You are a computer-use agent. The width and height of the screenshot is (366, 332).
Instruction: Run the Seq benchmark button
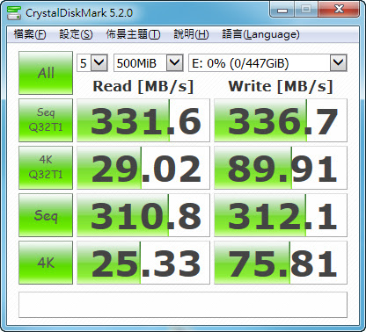tap(46, 215)
